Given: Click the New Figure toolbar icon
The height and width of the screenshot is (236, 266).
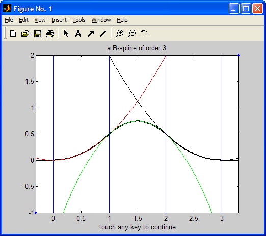Looking at the screenshot, I should click(13, 33).
